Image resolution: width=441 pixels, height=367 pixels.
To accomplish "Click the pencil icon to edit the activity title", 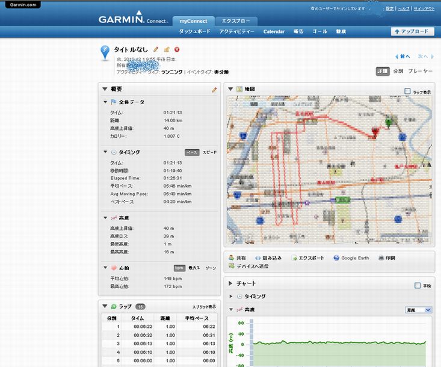I will tap(156, 49).
